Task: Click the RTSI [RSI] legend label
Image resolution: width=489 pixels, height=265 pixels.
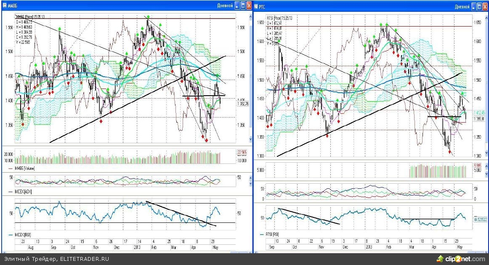Action: [x=272, y=234]
